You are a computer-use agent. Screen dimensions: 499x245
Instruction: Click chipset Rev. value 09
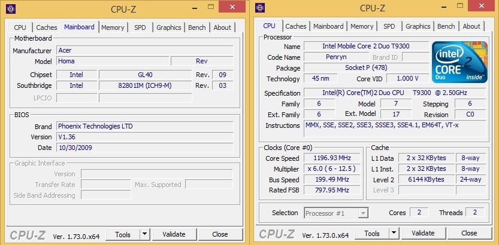click(x=223, y=75)
